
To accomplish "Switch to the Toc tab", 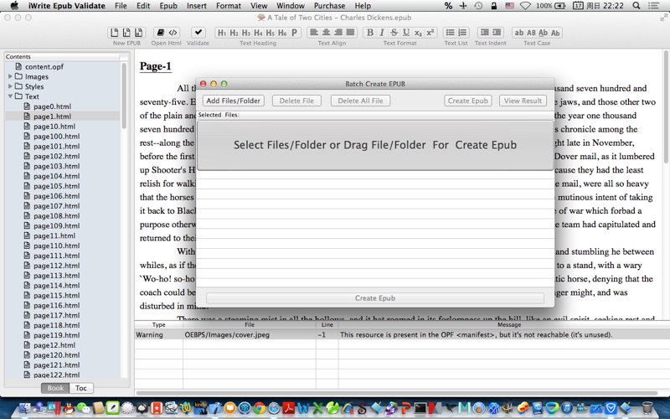I will click(81, 388).
